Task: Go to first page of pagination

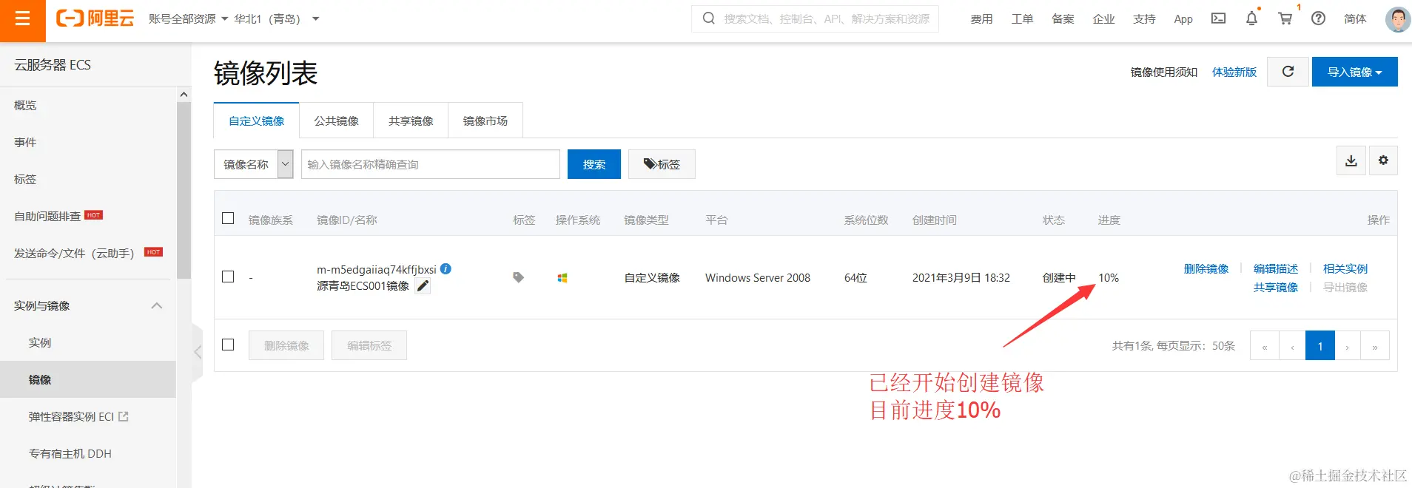Action: click(x=1265, y=346)
